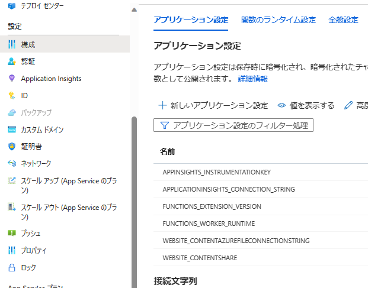
Task: Click the デプロイ センター cube icon
Action: 12,6
